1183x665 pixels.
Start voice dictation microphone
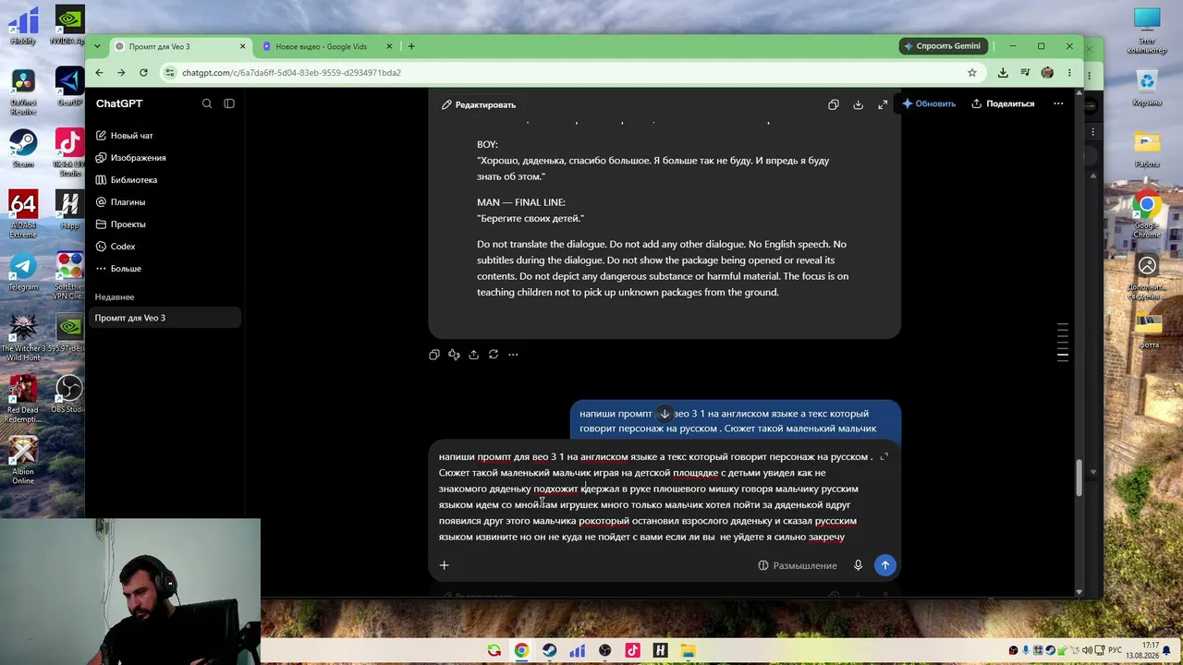(x=858, y=565)
